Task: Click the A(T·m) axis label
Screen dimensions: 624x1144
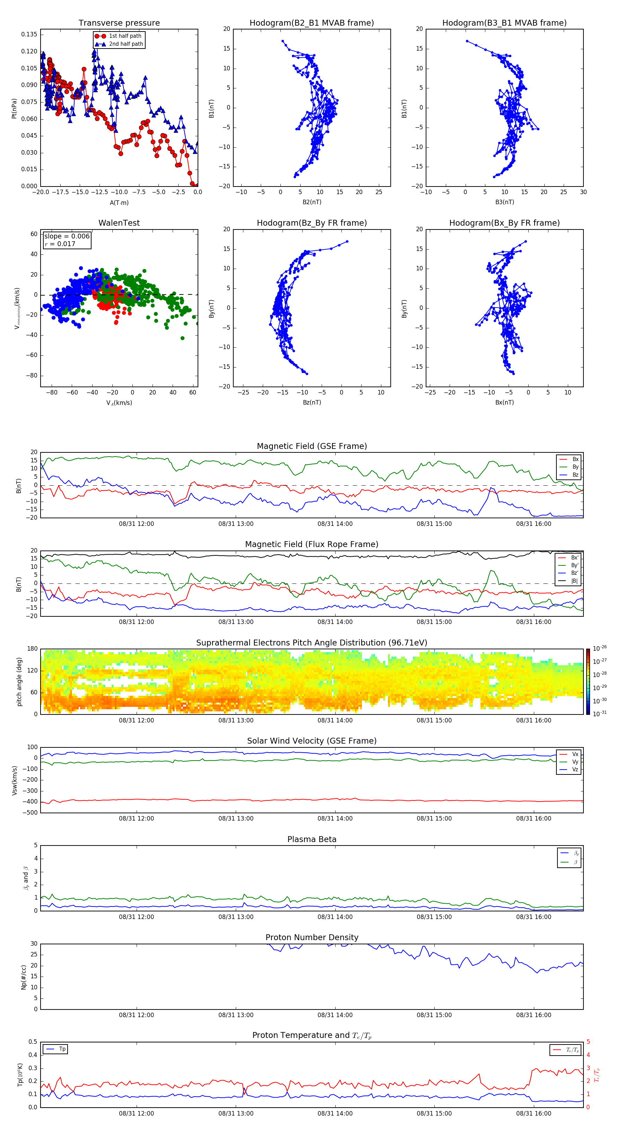Action: pyautogui.click(x=119, y=202)
